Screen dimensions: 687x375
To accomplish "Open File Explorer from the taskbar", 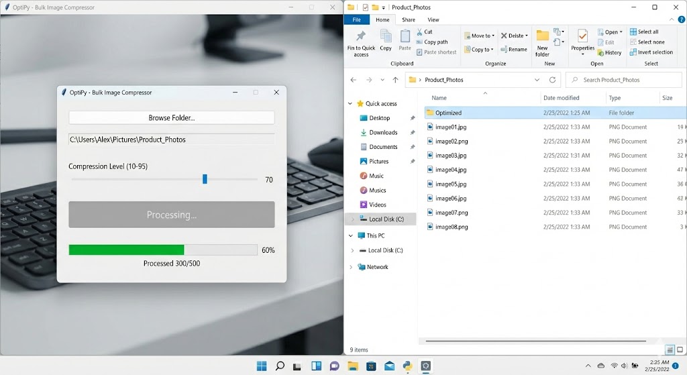I will coord(353,366).
